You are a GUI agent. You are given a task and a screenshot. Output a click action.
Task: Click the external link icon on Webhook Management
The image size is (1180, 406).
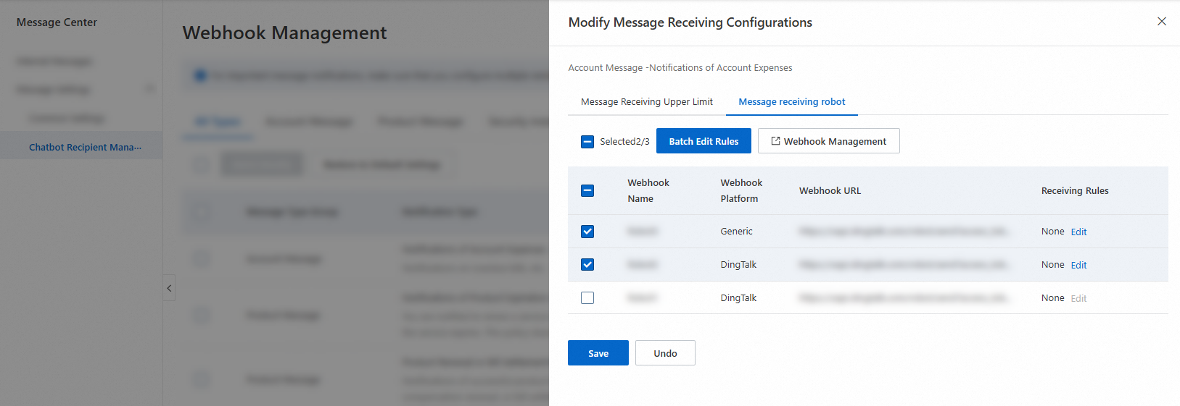775,141
